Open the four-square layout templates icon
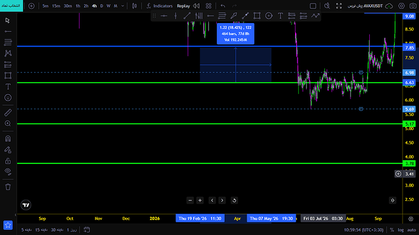419x235 pixels. click(x=208, y=6)
